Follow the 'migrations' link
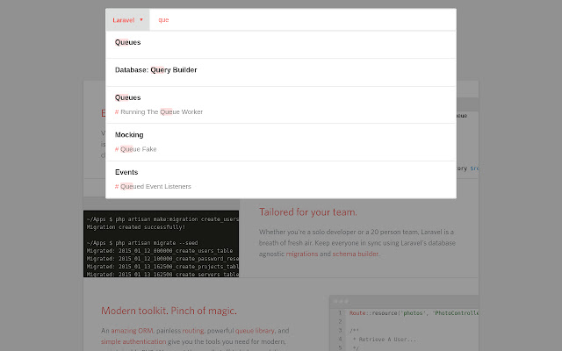 pos(302,254)
